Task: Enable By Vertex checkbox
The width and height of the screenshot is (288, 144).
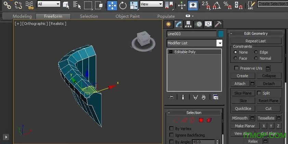Action: 171,128
